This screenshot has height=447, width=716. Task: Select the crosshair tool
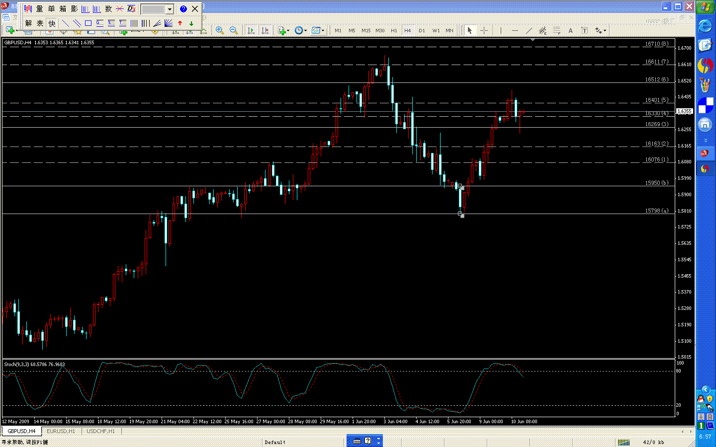pos(484,30)
